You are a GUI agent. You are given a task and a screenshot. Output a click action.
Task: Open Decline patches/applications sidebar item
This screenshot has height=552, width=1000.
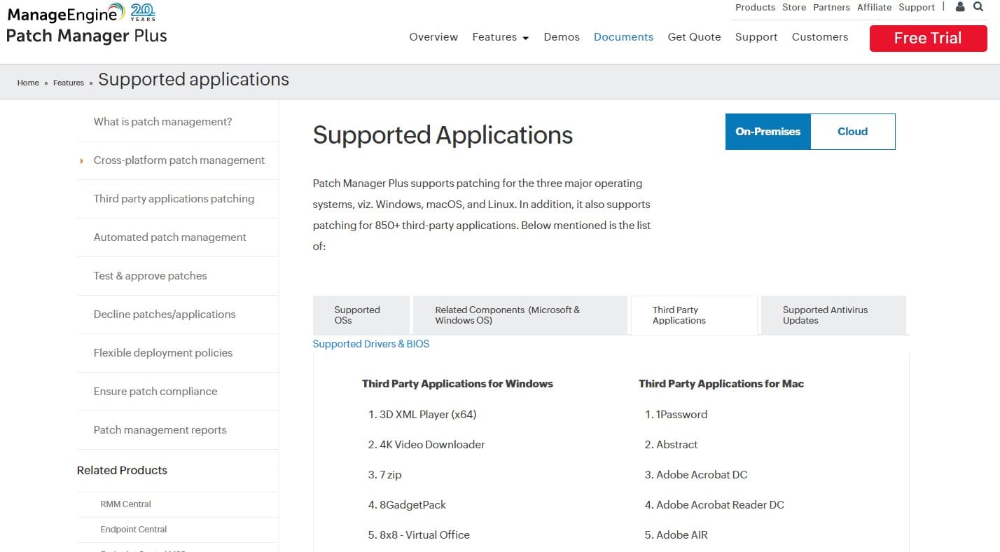(x=165, y=315)
